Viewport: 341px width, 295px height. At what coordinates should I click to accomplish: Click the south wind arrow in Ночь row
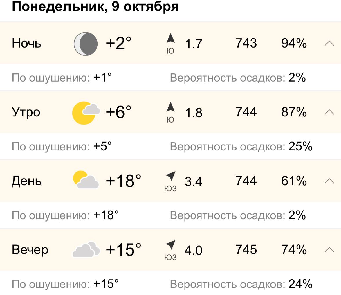point(171,39)
